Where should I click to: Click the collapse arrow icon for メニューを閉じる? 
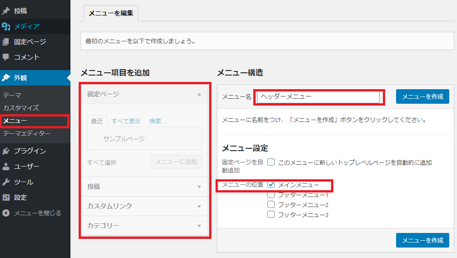(6, 213)
